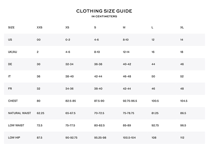
Task: Click chest measurement 92.75-96.5
Action: point(130,101)
